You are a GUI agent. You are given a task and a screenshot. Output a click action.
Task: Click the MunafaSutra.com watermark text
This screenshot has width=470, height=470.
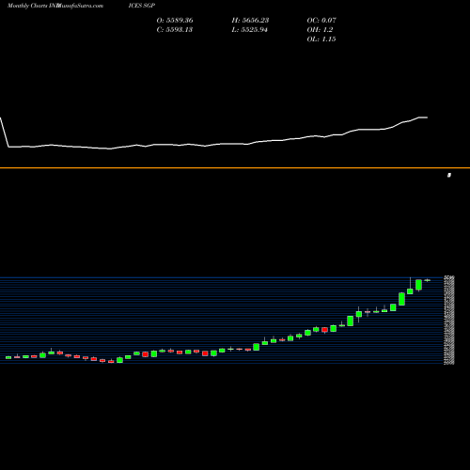click(80, 6)
